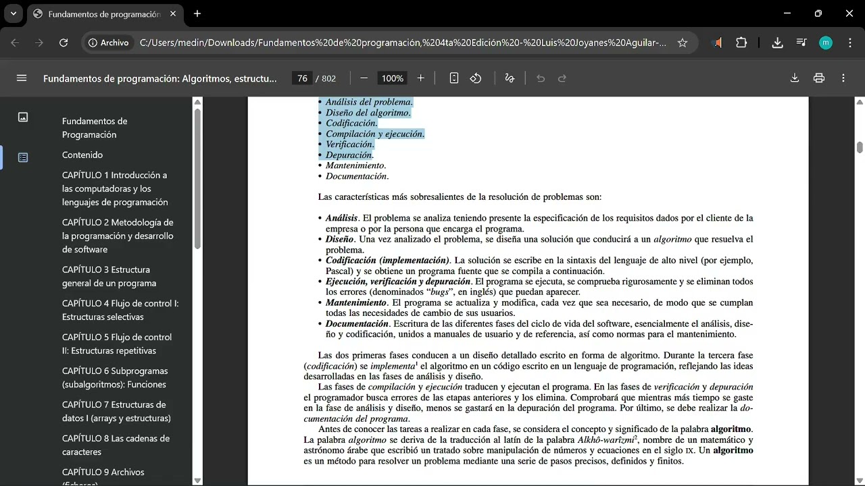Go to CAPÍTULO 8 Las cadenas de caracteres

[x=116, y=445]
